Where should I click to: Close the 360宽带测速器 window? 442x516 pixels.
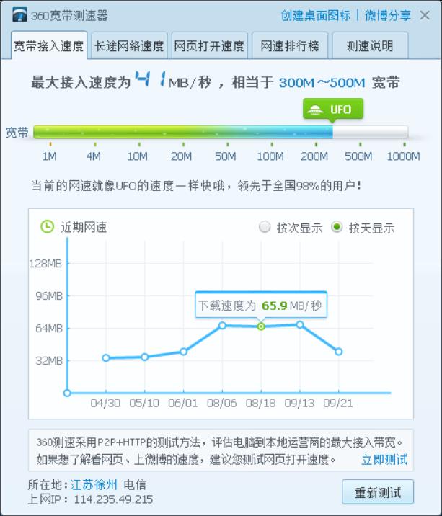click(425, 15)
